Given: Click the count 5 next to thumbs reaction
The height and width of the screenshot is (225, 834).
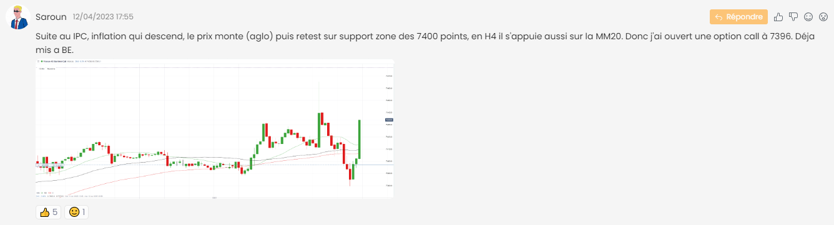Looking at the screenshot, I should coord(55,213).
